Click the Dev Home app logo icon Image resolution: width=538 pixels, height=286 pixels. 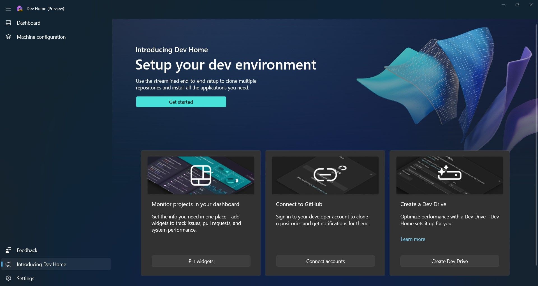point(20,9)
